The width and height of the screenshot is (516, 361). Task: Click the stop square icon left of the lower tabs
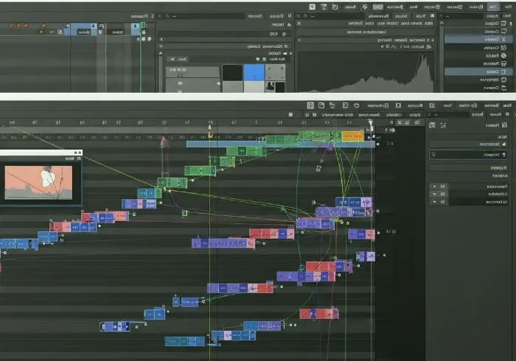[290, 114]
